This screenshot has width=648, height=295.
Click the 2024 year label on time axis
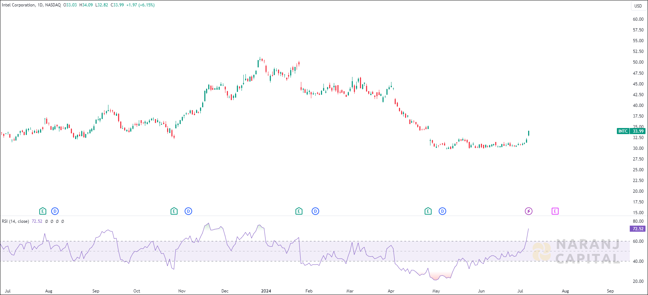[266, 291]
